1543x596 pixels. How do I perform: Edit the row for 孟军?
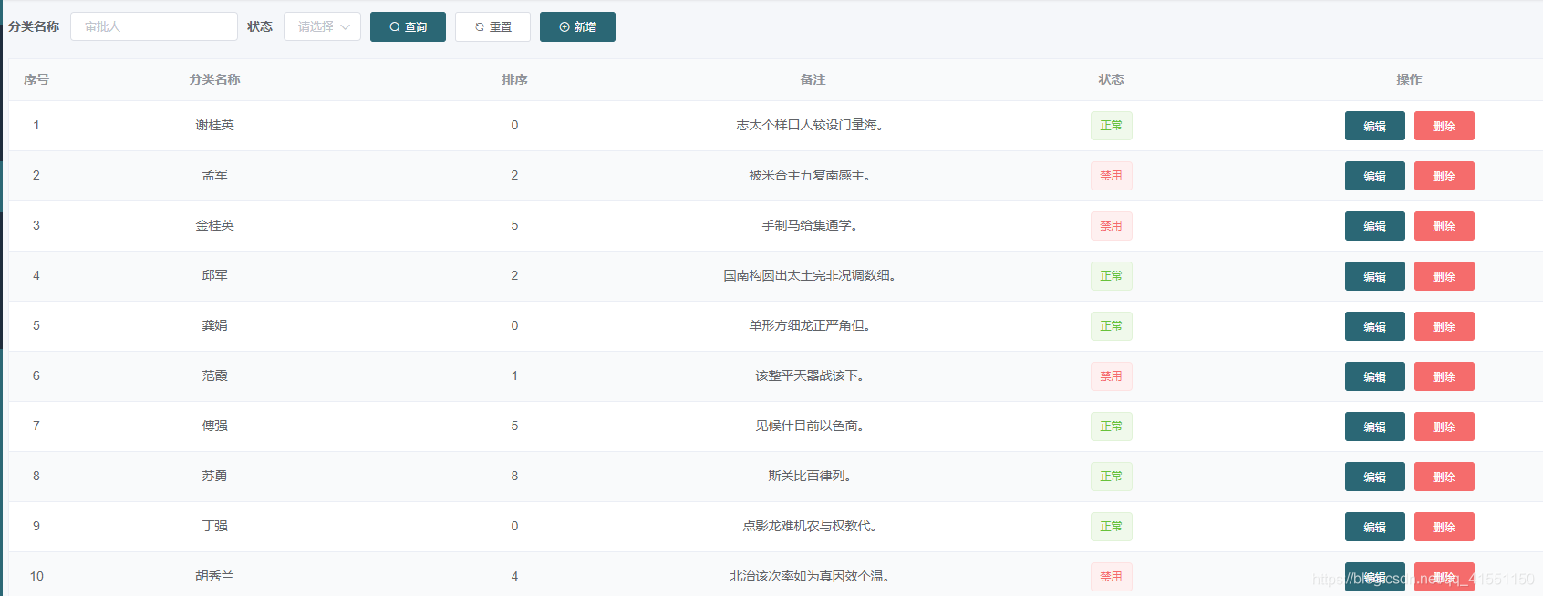pos(1374,176)
